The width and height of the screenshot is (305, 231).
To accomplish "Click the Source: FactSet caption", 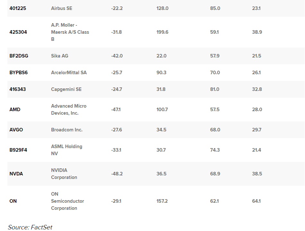I will point(30,227).
